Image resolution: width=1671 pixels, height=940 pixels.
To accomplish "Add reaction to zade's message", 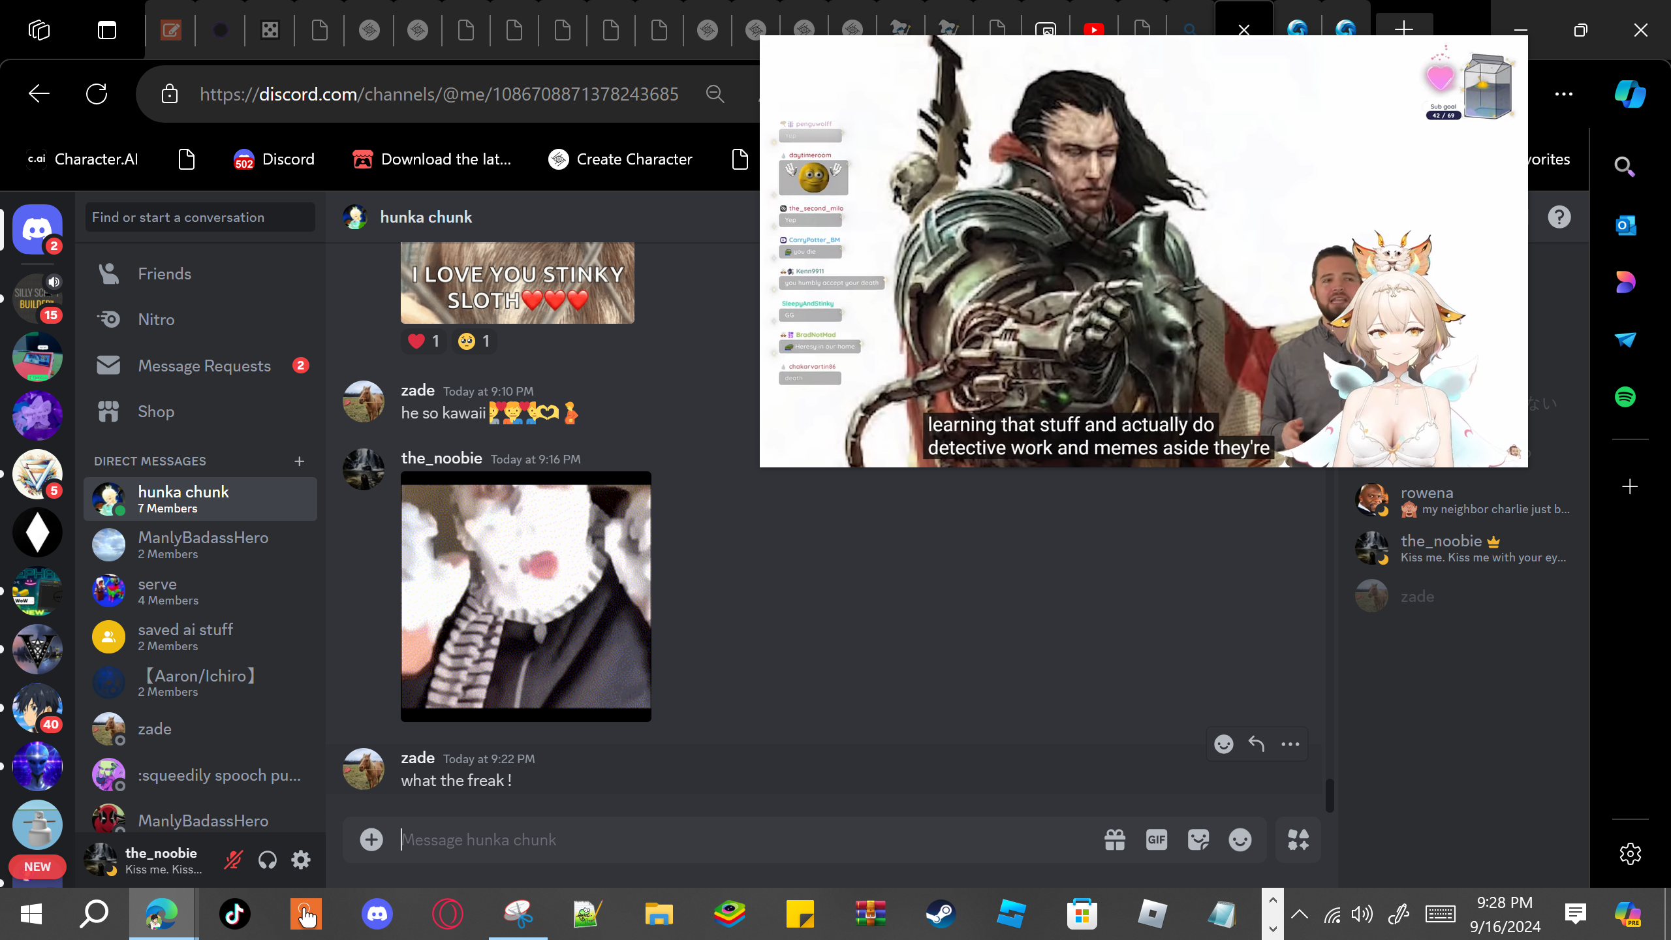I will [x=1224, y=744].
